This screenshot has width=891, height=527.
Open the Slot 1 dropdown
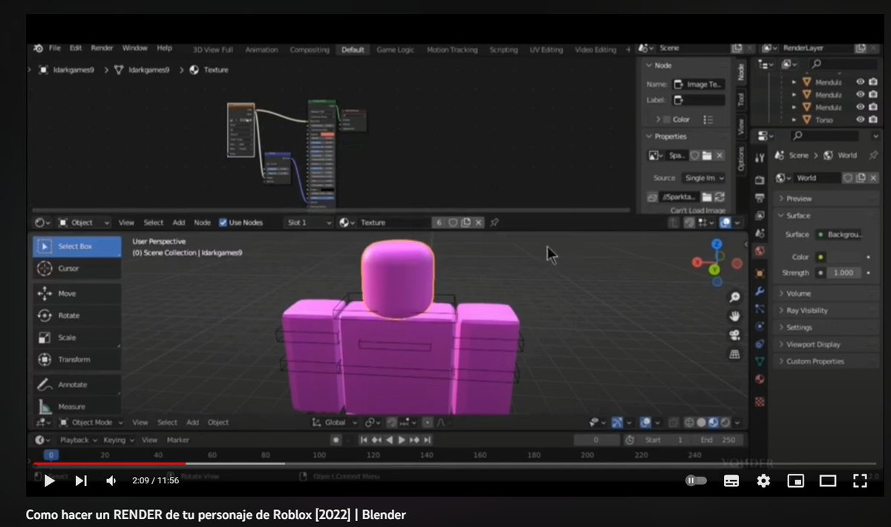(310, 222)
